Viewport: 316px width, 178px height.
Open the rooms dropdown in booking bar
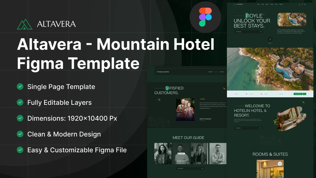271,94
